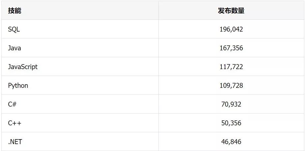
Task: Select the SQL skill cell
Action: pyautogui.click(x=80, y=29)
